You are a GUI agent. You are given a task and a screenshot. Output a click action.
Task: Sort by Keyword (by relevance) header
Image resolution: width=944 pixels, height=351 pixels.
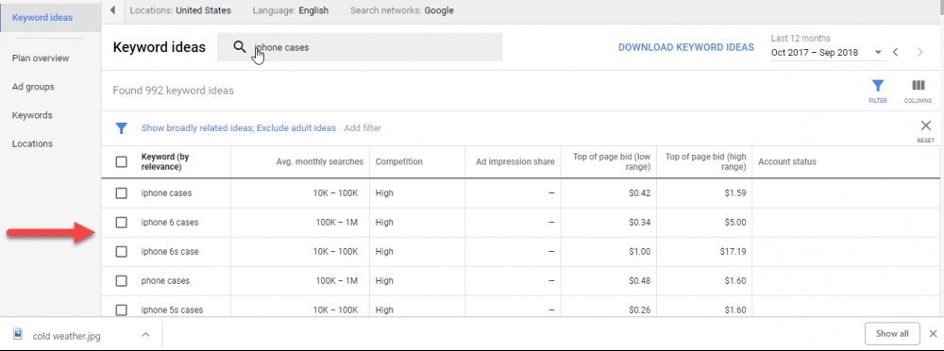tap(165, 162)
